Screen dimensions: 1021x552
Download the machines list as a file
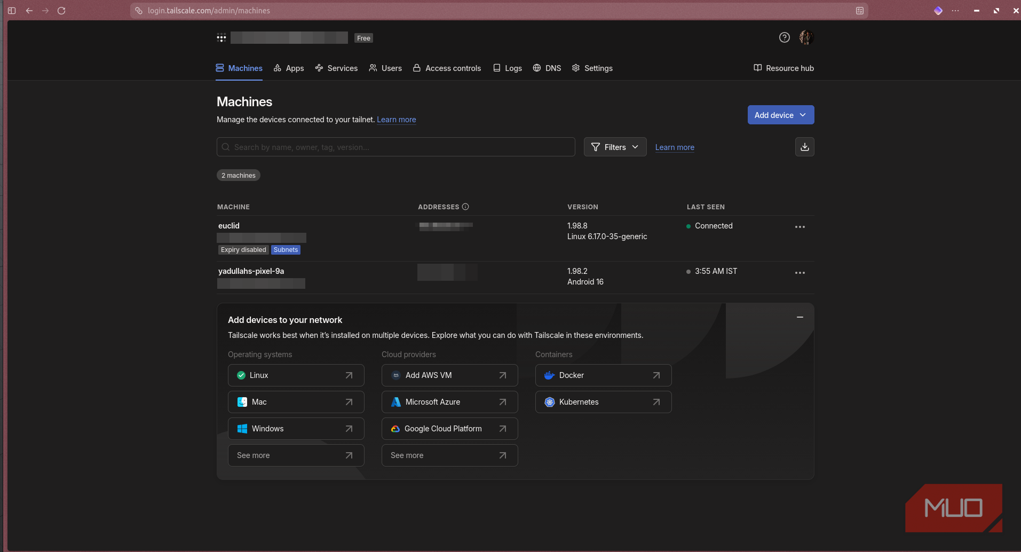[x=804, y=147]
